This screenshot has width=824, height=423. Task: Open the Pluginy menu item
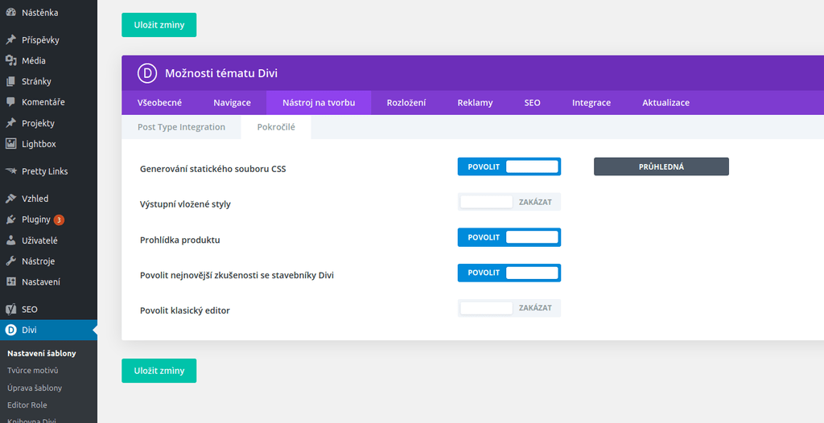click(x=48, y=220)
